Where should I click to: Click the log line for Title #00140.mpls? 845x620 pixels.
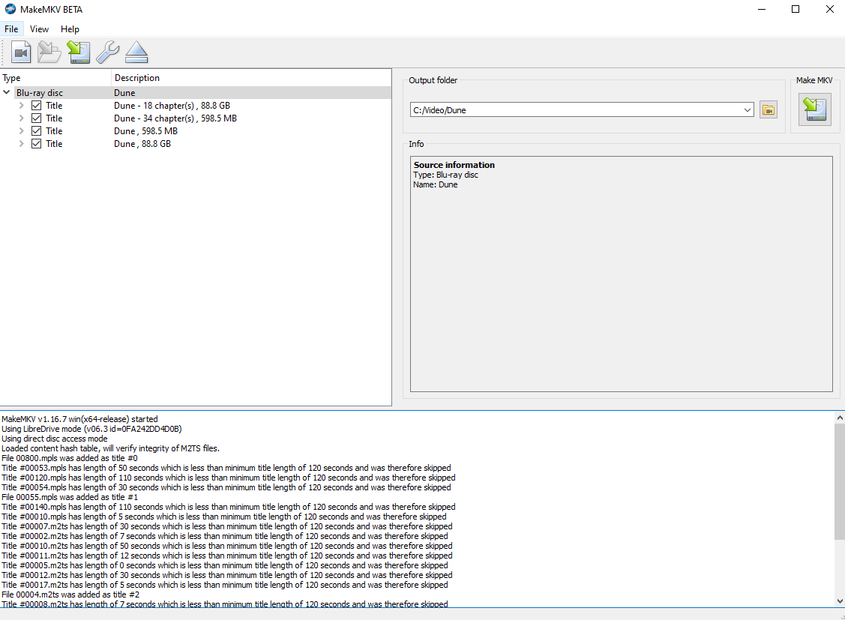(x=229, y=507)
